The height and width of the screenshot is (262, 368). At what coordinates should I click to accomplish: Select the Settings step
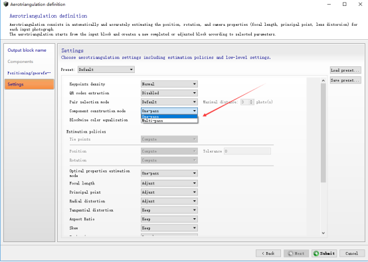pyautogui.click(x=29, y=84)
